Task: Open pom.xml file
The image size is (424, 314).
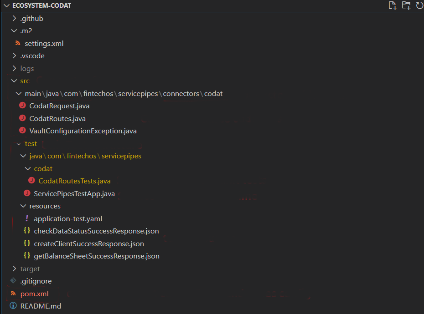Action: tap(34, 294)
